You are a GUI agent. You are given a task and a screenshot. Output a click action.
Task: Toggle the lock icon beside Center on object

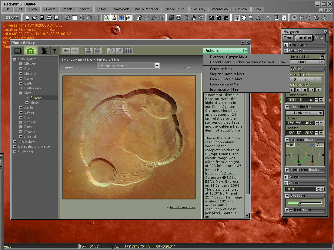click(322, 57)
